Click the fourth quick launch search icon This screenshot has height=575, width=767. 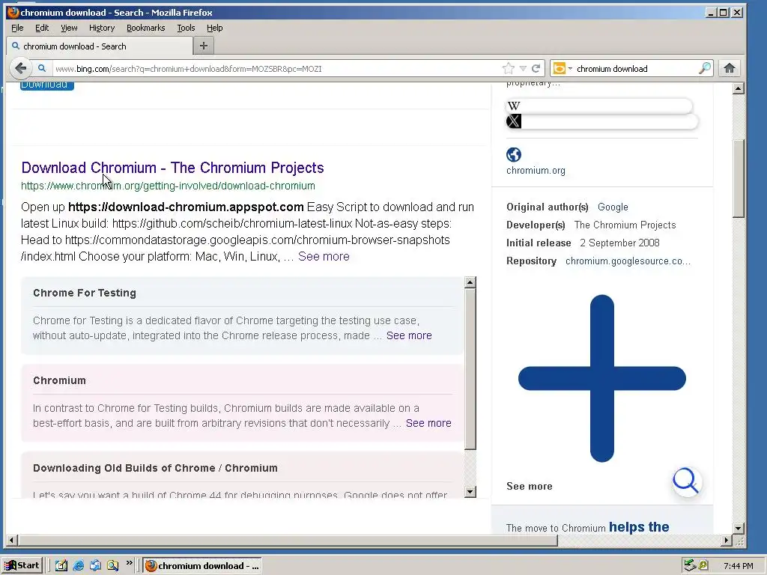tap(112, 566)
